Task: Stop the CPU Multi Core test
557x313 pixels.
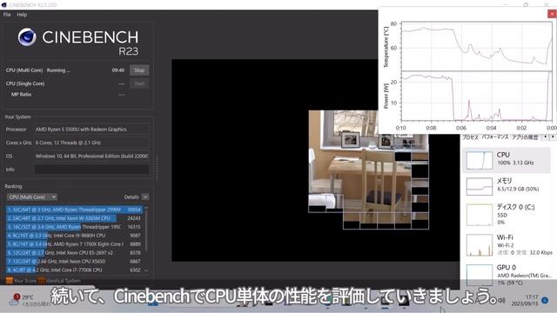Action: [x=139, y=70]
